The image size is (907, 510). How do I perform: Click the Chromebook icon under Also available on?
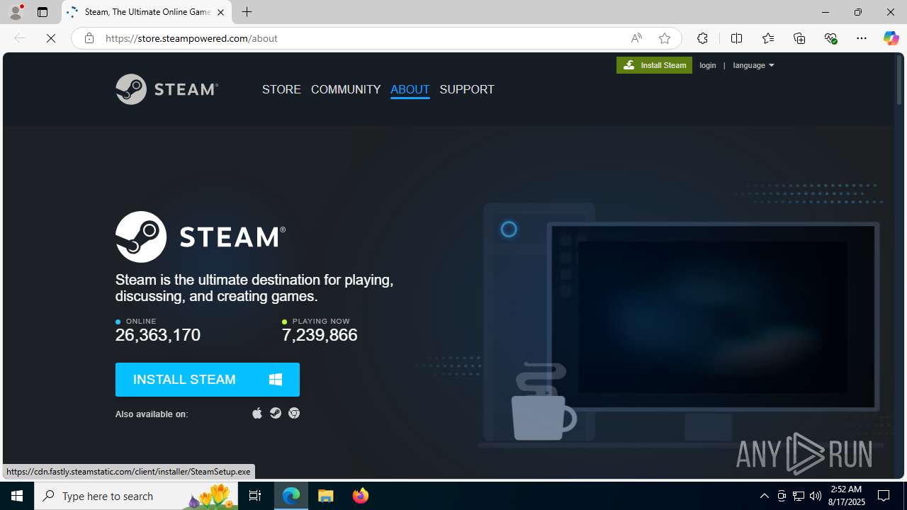294,413
